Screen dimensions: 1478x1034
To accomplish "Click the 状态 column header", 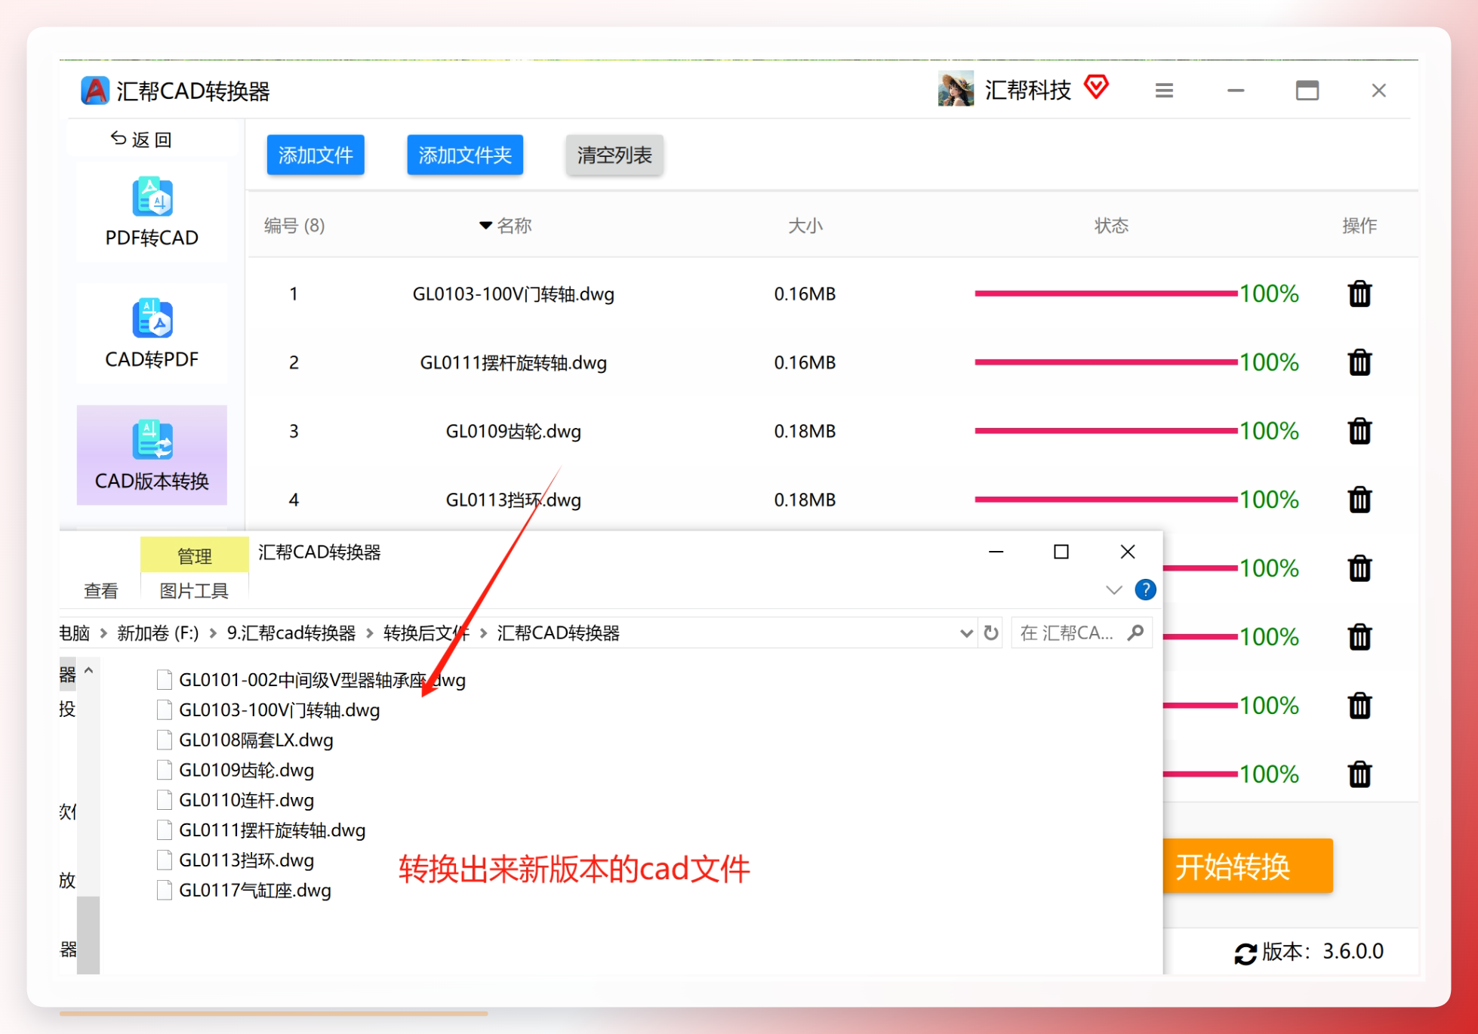I will pos(1111,226).
